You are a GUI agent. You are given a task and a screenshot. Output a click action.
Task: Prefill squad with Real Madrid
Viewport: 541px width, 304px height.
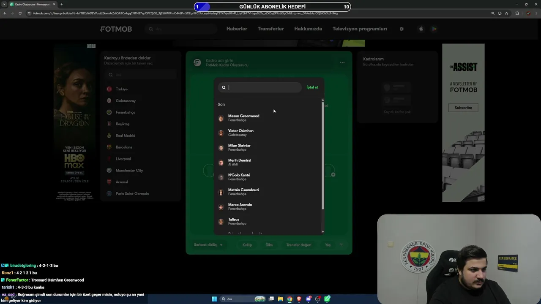[x=140, y=136]
